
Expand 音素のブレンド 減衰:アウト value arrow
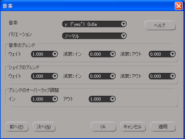(x=172, y=54)
